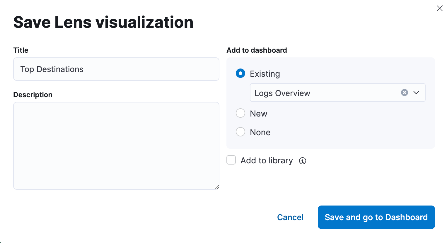Clear the Logs Overview dashboard selection
Image resolution: width=447 pixels, height=243 pixels.
pyautogui.click(x=405, y=93)
